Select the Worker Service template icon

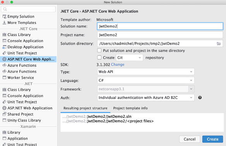(x=5, y=78)
